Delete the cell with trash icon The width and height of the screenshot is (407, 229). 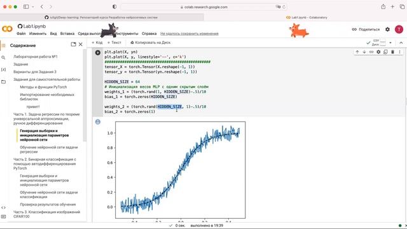pos(392,52)
